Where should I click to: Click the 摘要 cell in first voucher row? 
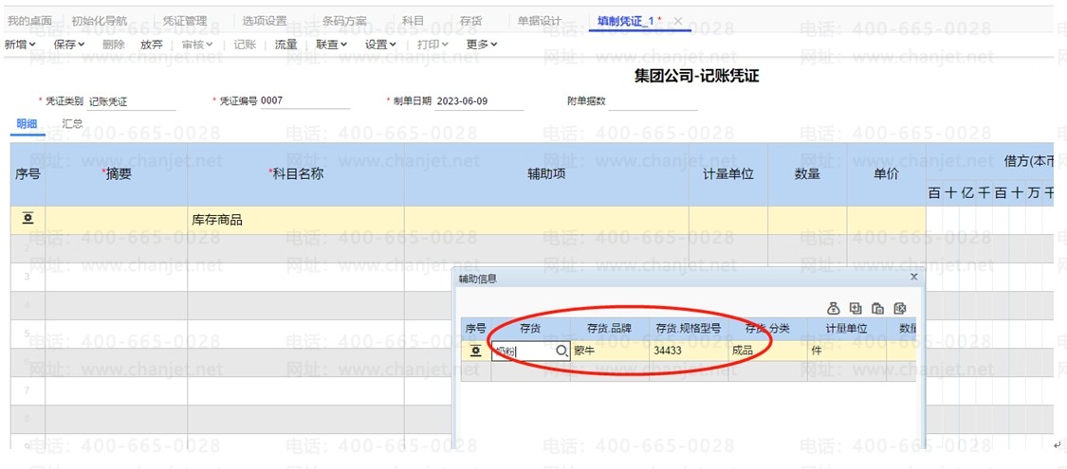pos(117,220)
